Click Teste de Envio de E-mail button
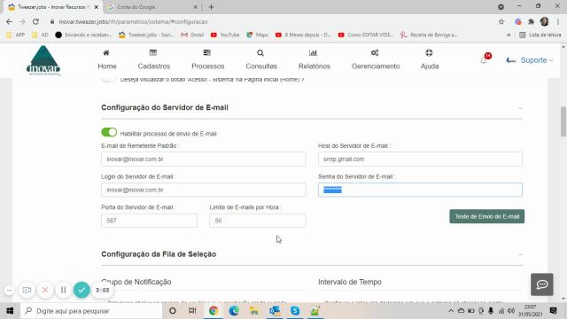Viewport: 567px width, 319px height. pyautogui.click(x=486, y=216)
